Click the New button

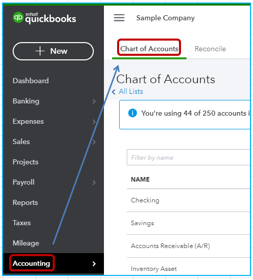click(x=53, y=51)
